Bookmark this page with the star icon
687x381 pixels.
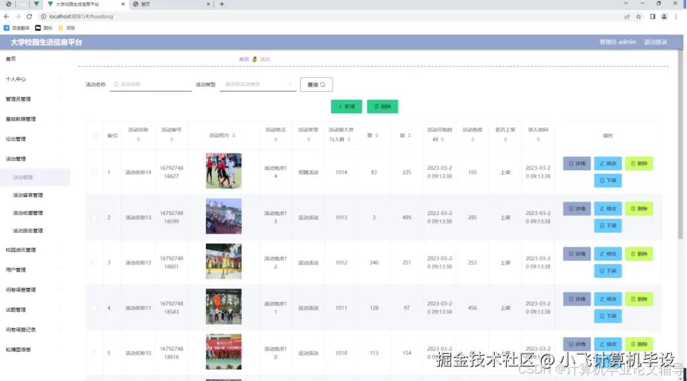pos(639,17)
